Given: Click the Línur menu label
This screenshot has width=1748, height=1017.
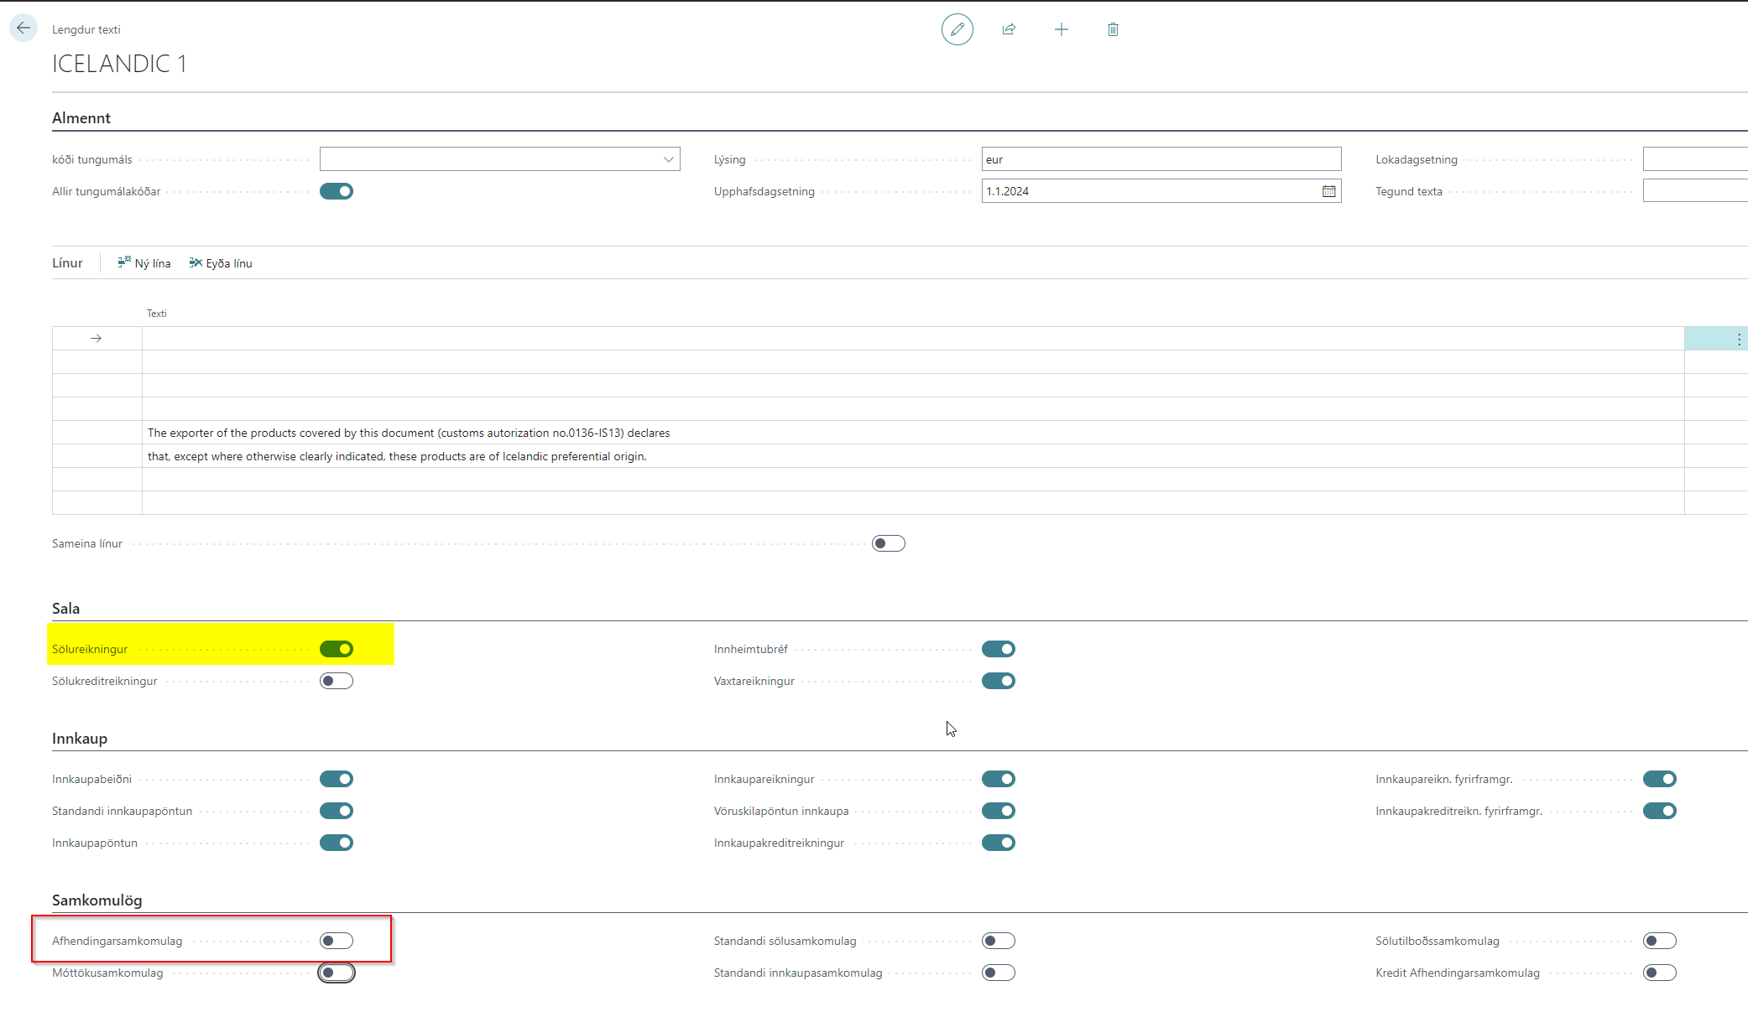Looking at the screenshot, I should click(67, 263).
